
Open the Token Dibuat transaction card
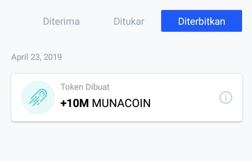pos(126,97)
